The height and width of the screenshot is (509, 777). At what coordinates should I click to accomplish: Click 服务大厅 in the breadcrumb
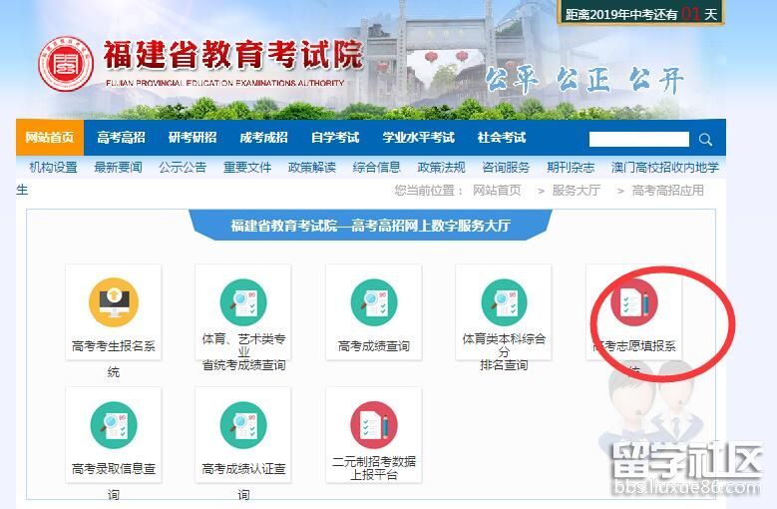[576, 190]
